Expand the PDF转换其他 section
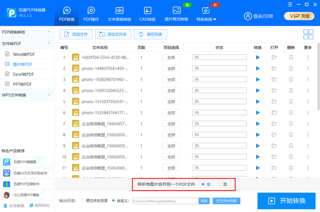 27,32
